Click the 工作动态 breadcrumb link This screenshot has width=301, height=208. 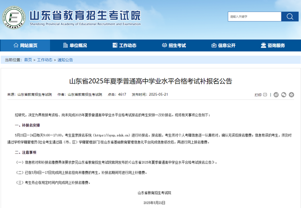(x=45, y=60)
